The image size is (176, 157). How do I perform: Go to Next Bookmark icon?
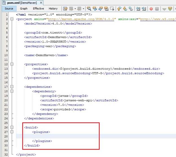[125, 8]
